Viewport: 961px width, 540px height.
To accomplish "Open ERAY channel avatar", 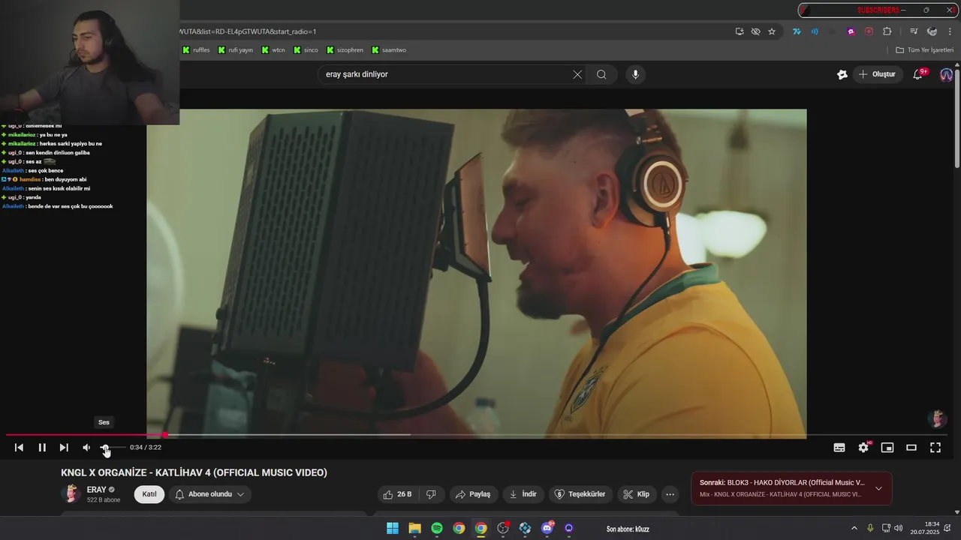I will click(71, 493).
